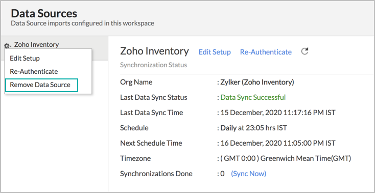
Task: Open the blue Edit Setup link in header
Action: [x=215, y=52]
